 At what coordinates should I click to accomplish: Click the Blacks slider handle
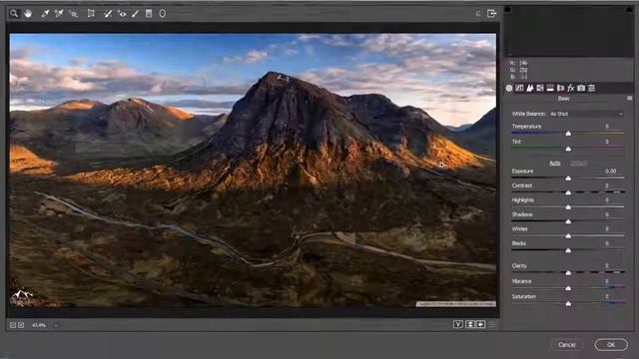(x=568, y=250)
